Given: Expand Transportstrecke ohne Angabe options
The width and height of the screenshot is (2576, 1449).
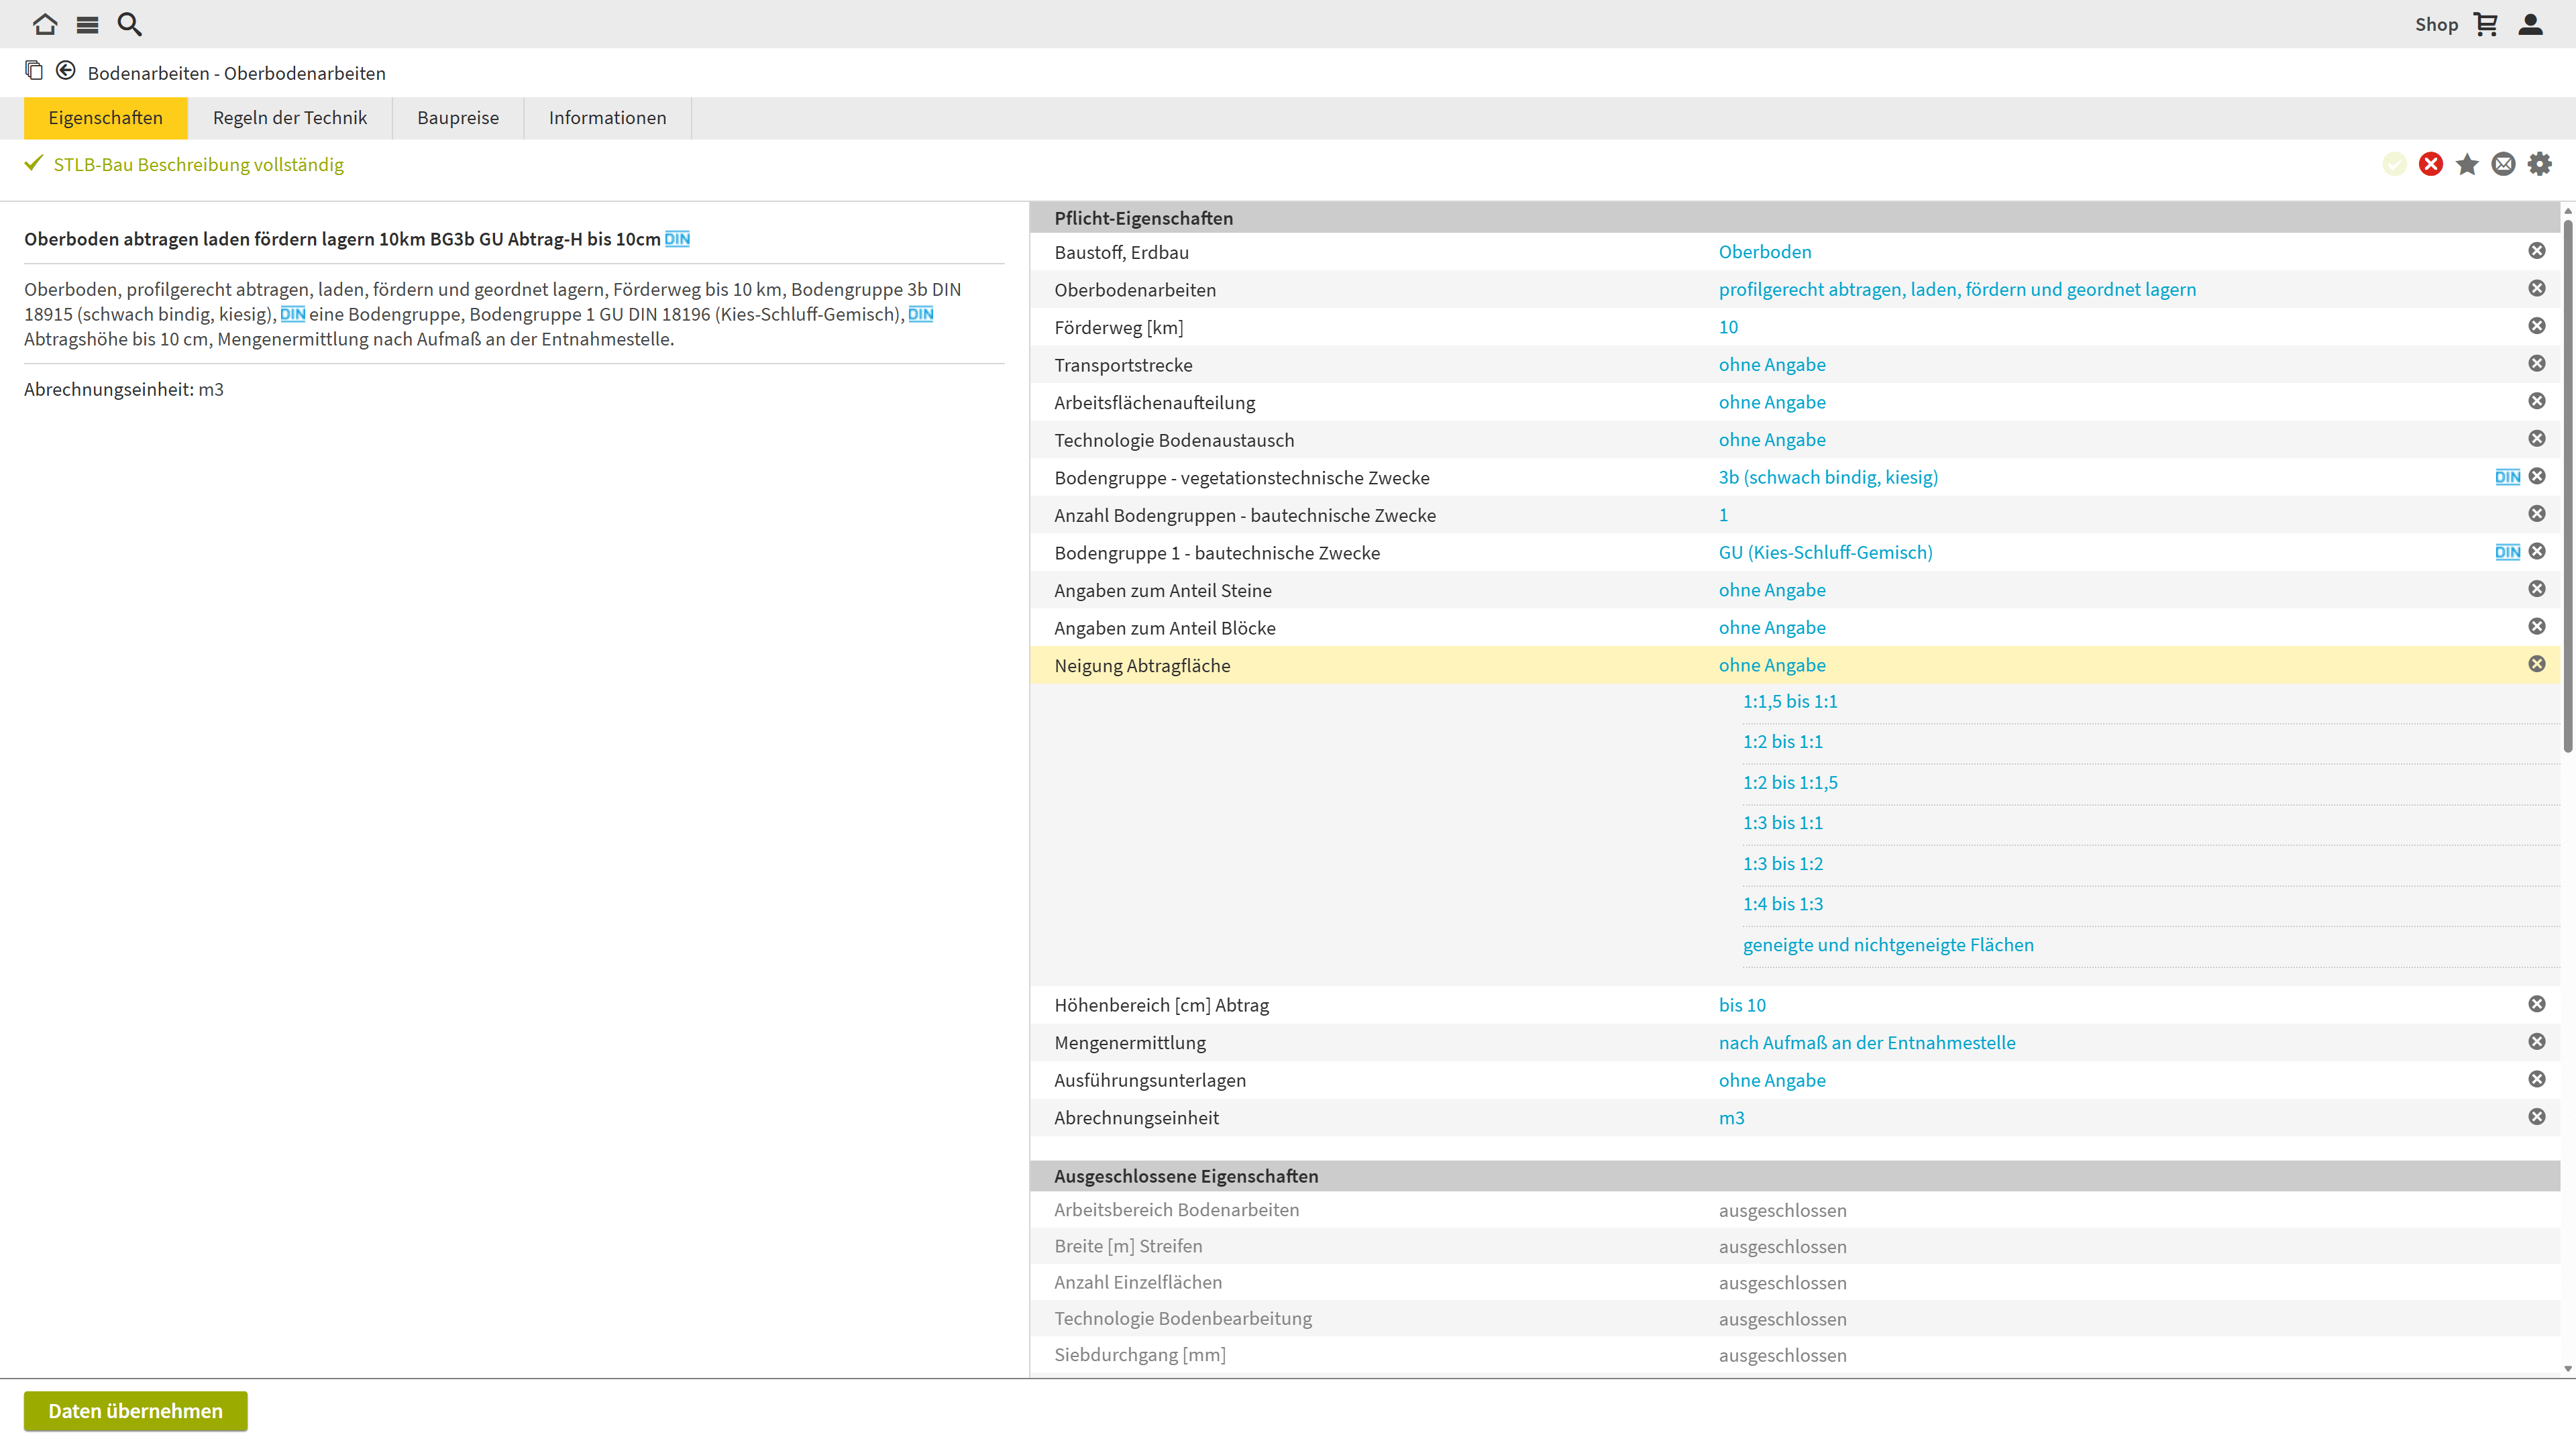Looking at the screenshot, I should (x=1771, y=365).
